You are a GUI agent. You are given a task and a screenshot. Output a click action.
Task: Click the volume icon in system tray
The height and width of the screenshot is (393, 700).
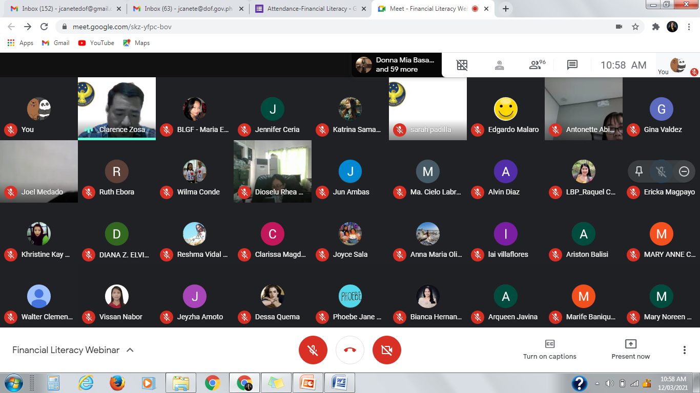coord(609,383)
